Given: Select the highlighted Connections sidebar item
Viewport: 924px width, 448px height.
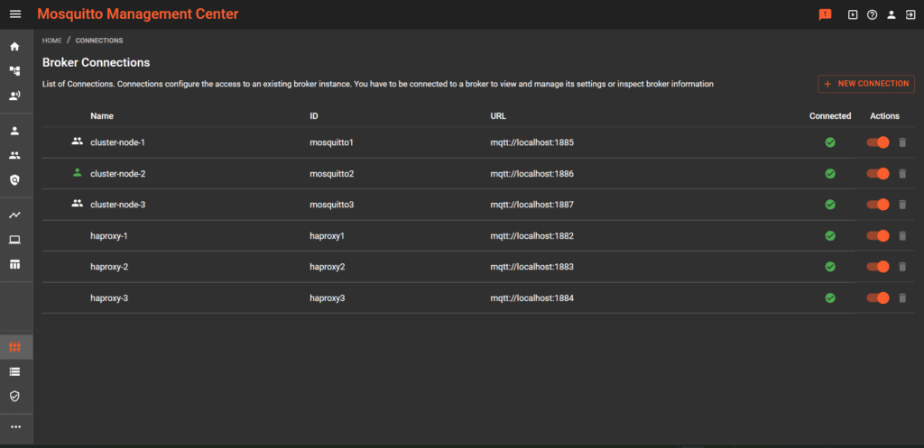Looking at the screenshot, I should (x=14, y=347).
